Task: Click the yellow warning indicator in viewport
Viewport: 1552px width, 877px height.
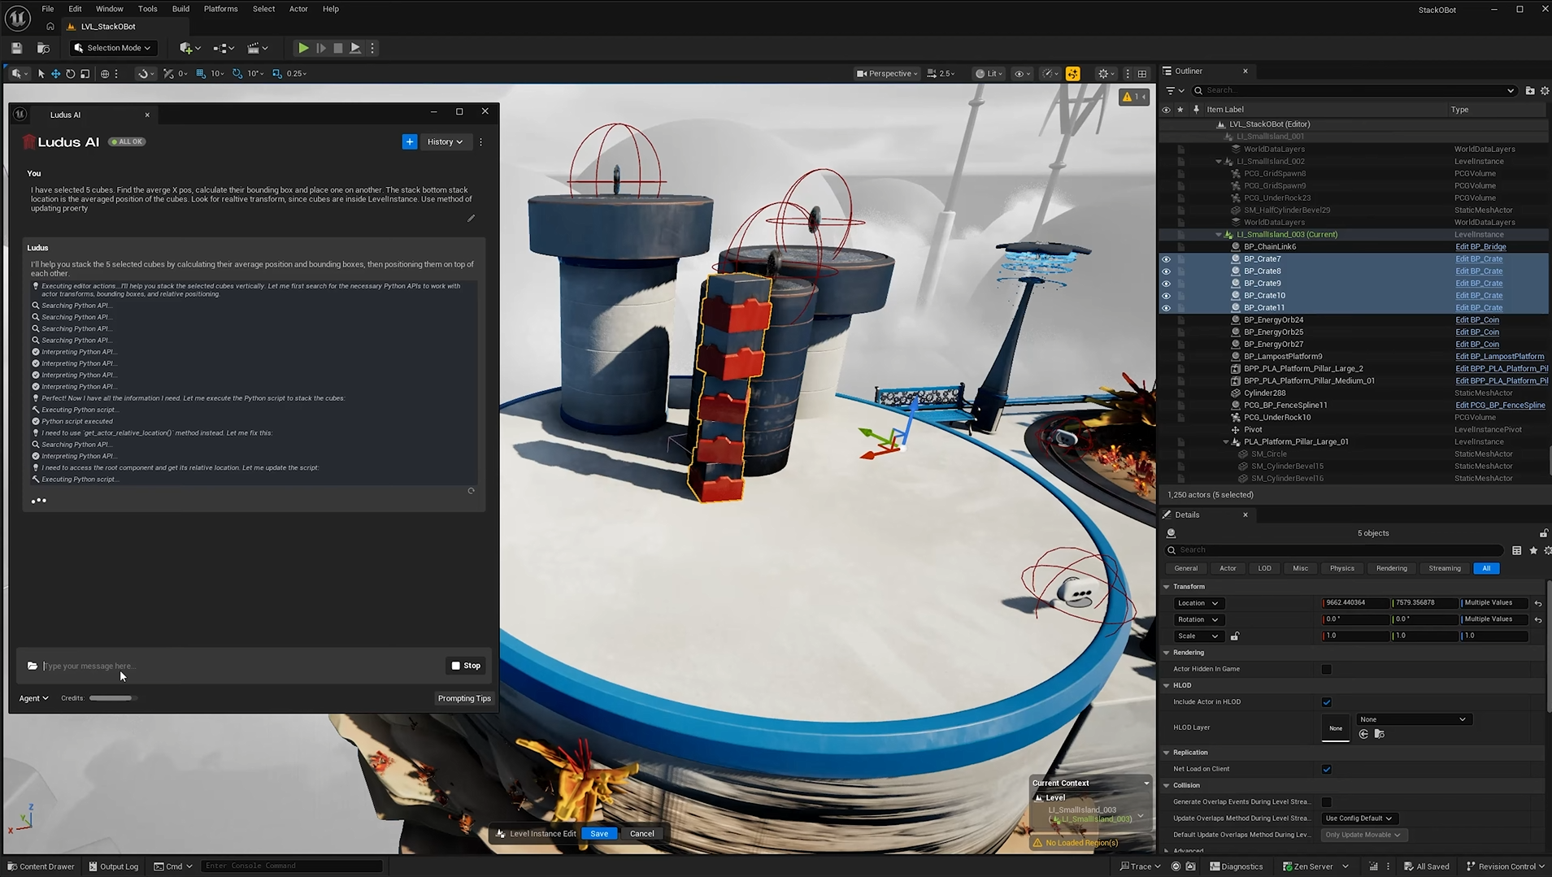Action: click(x=1133, y=97)
